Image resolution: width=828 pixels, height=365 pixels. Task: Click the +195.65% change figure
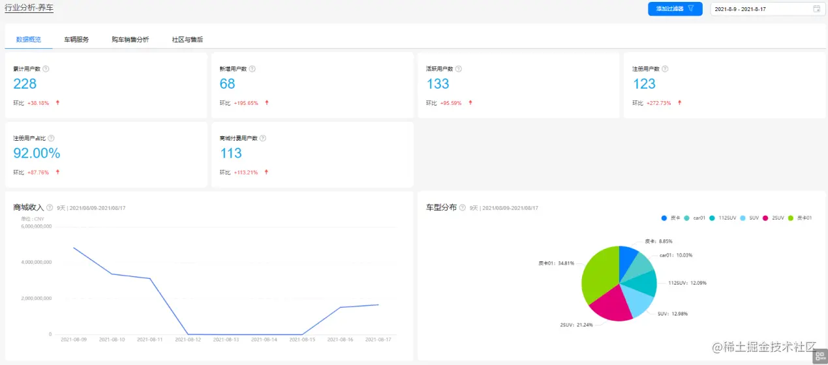[x=246, y=103]
